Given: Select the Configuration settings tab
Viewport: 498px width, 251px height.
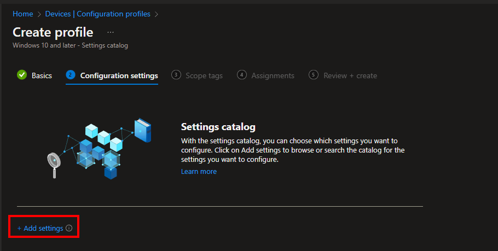Looking at the screenshot, I should [119, 75].
